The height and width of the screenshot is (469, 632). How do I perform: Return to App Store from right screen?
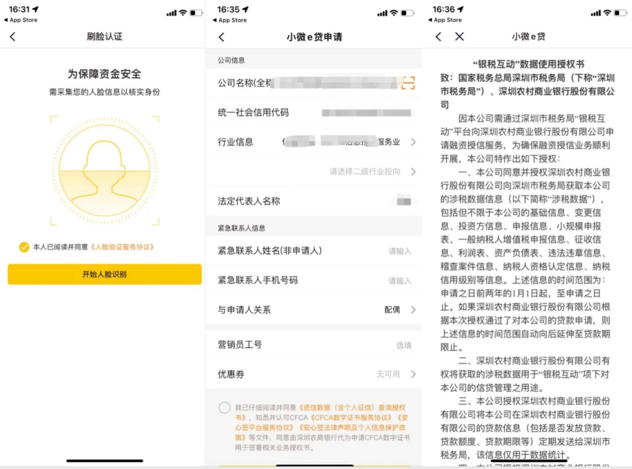(x=445, y=20)
